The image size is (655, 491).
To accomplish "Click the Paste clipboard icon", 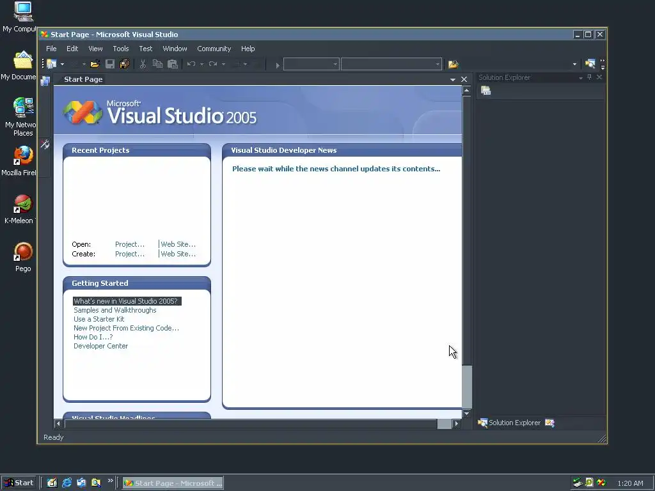I will click(x=173, y=64).
